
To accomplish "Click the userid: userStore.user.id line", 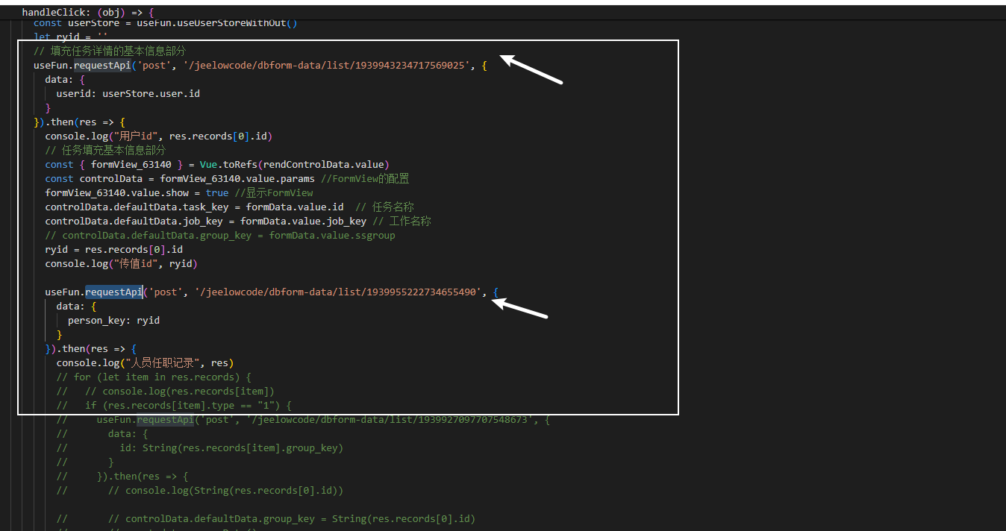I will point(128,94).
